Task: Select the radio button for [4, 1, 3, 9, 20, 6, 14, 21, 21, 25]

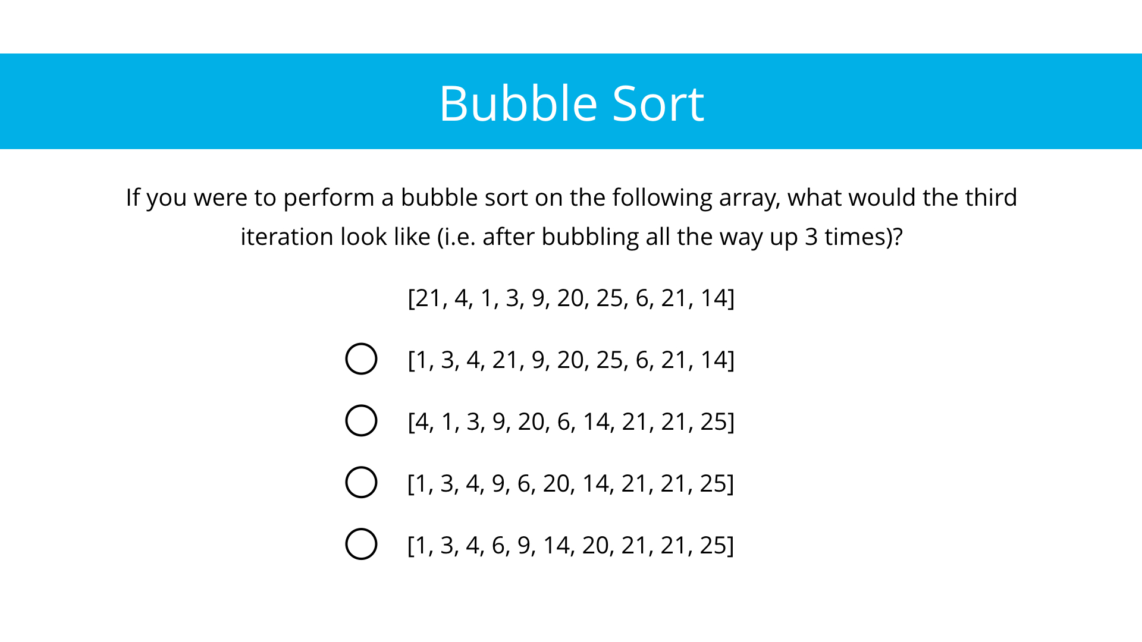Action: 361,421
